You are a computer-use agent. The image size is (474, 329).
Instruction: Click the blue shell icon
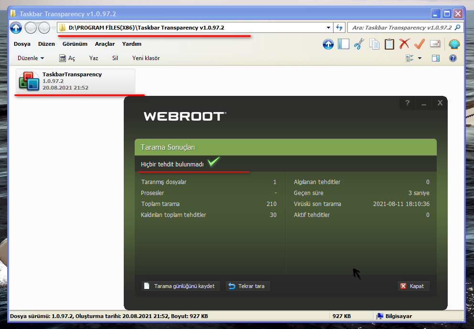coord(454,44)
